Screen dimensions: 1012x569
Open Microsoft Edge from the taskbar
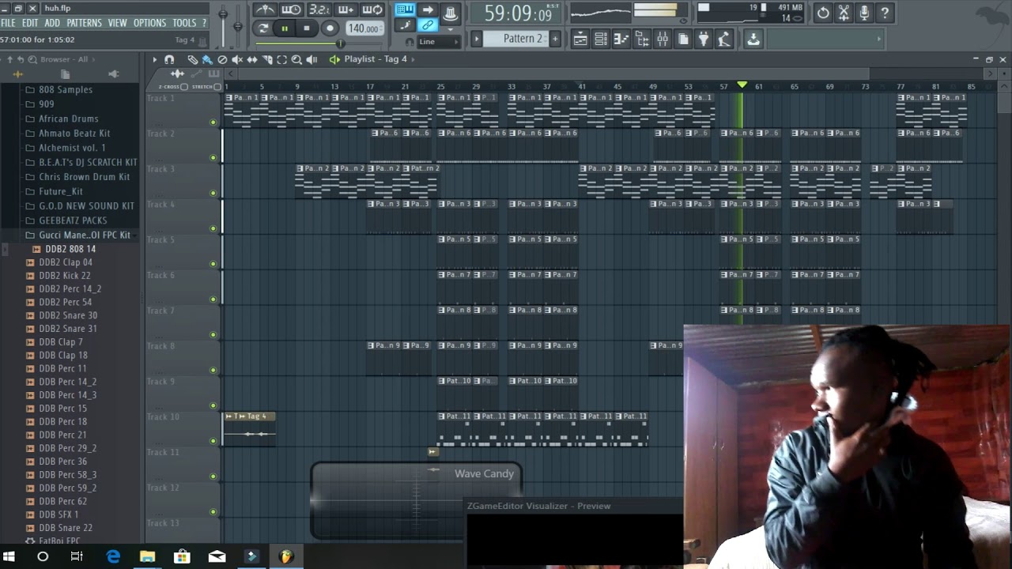point(113,556)
